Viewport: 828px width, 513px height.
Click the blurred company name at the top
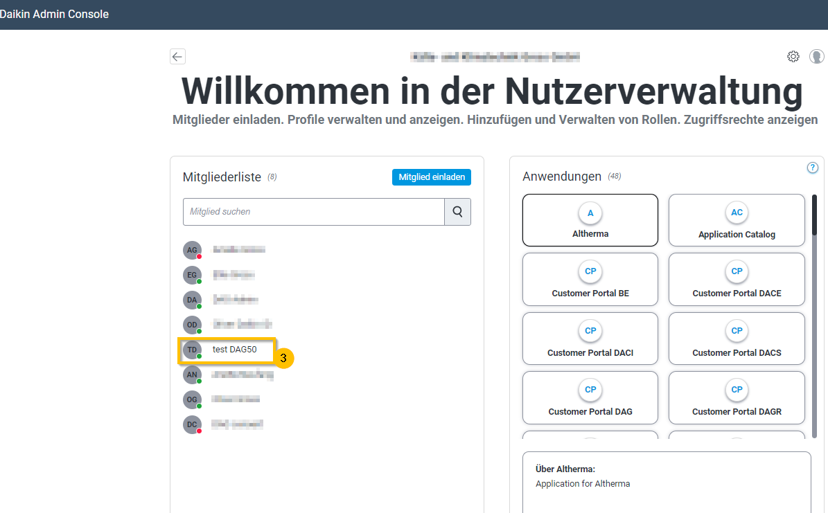click(x=495, y=57)
